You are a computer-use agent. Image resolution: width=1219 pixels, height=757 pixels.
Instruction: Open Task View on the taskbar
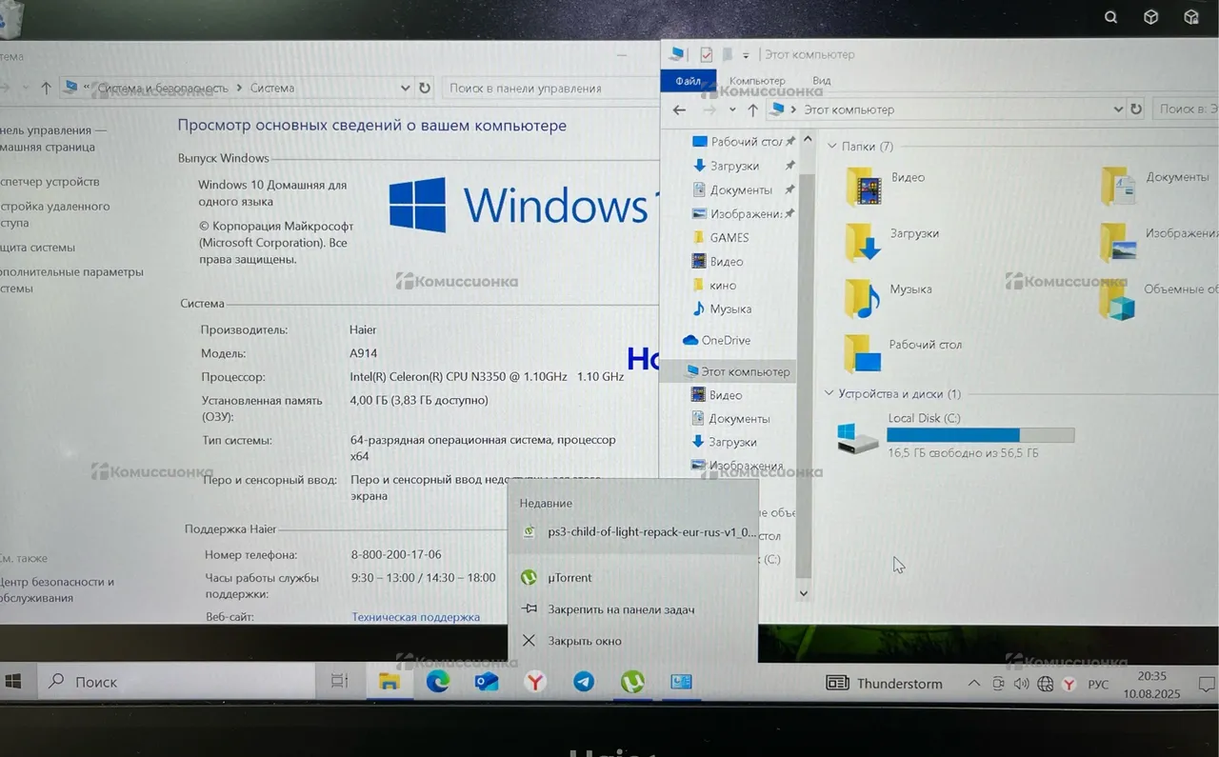tap(339, 682)
